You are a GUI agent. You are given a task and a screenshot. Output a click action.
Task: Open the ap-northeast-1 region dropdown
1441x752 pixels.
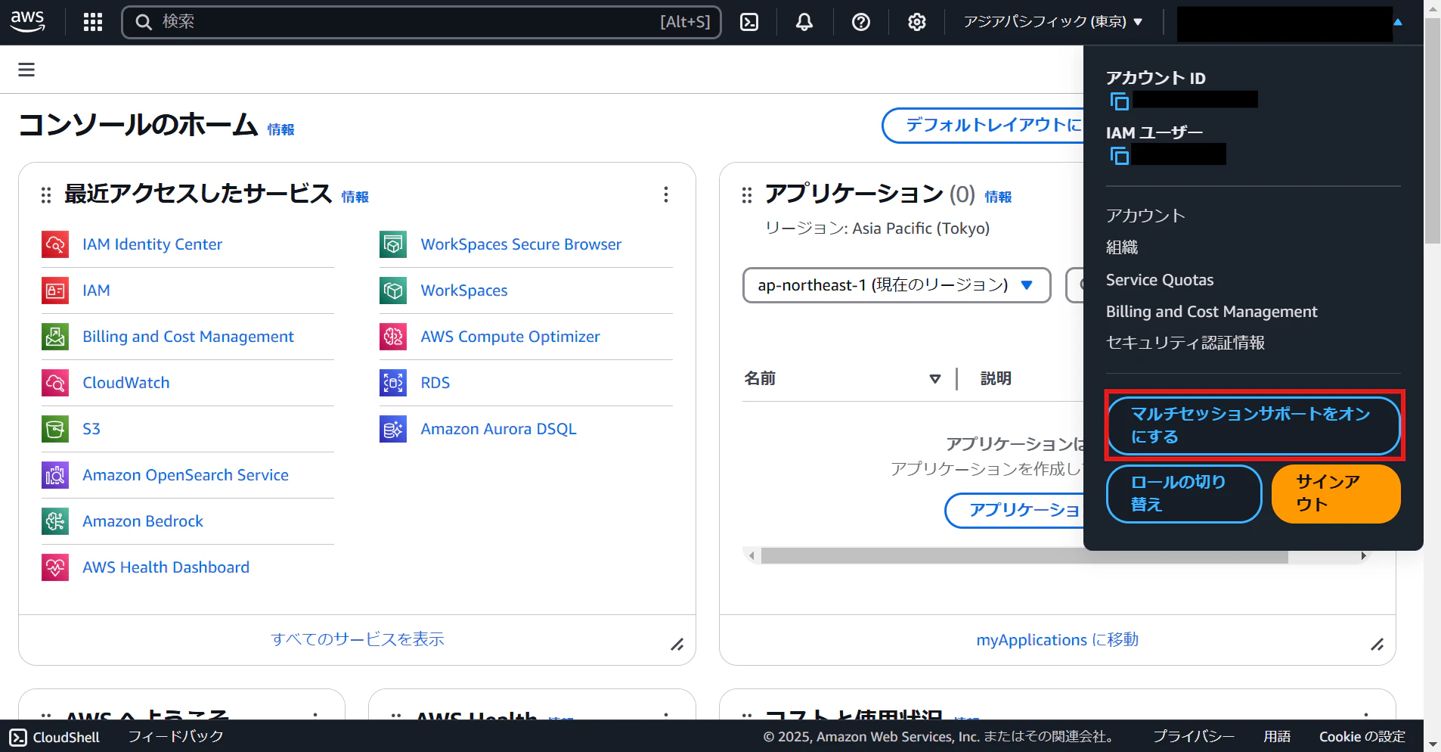897,285
